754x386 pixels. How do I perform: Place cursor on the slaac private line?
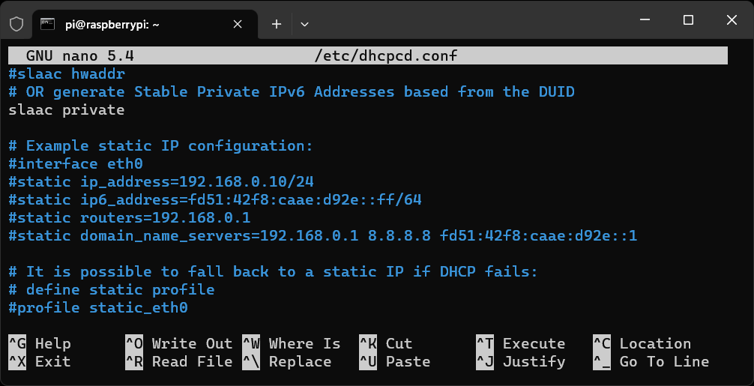67,110
